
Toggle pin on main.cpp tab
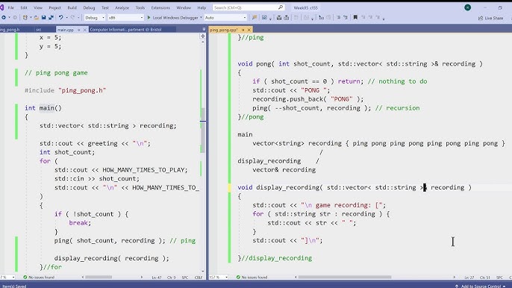pos(78,30)
